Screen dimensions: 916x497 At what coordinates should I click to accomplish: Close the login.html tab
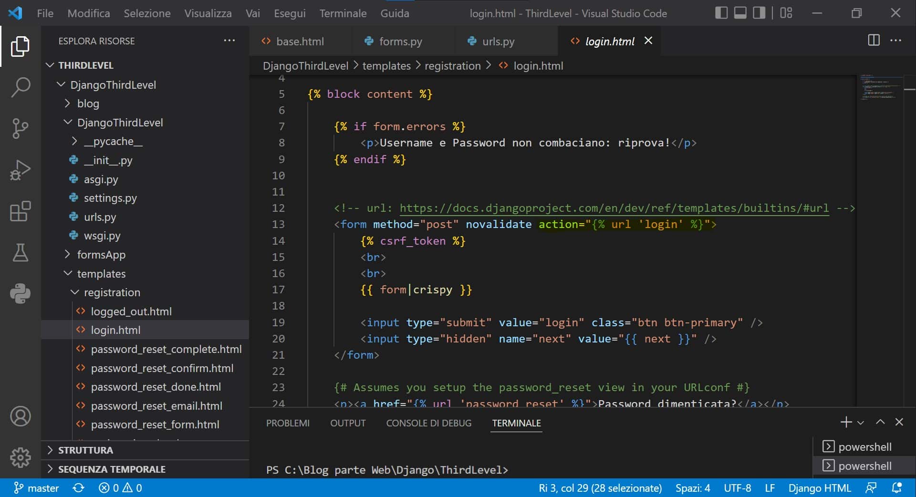pyautogui.click(x=648, y=41)
